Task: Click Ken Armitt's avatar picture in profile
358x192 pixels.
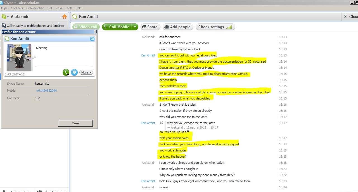Action: 19,58
